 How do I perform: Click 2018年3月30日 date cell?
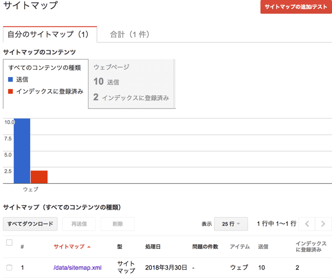pos(166,268)
